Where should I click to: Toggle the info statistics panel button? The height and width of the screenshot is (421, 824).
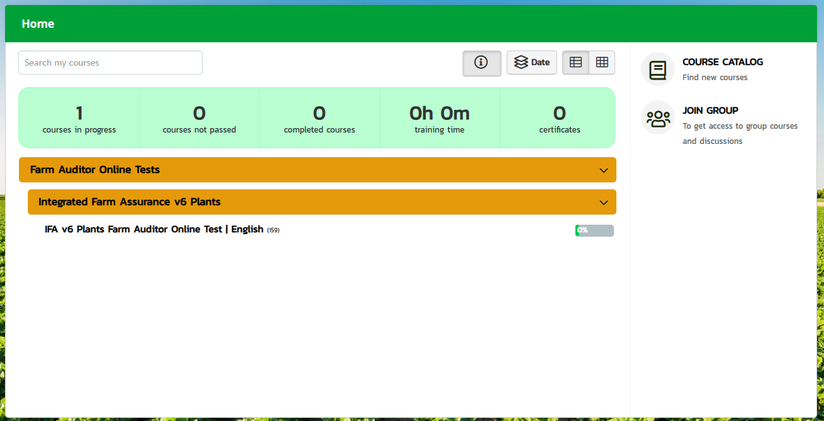pyautogui.click(x=481, y=62)
